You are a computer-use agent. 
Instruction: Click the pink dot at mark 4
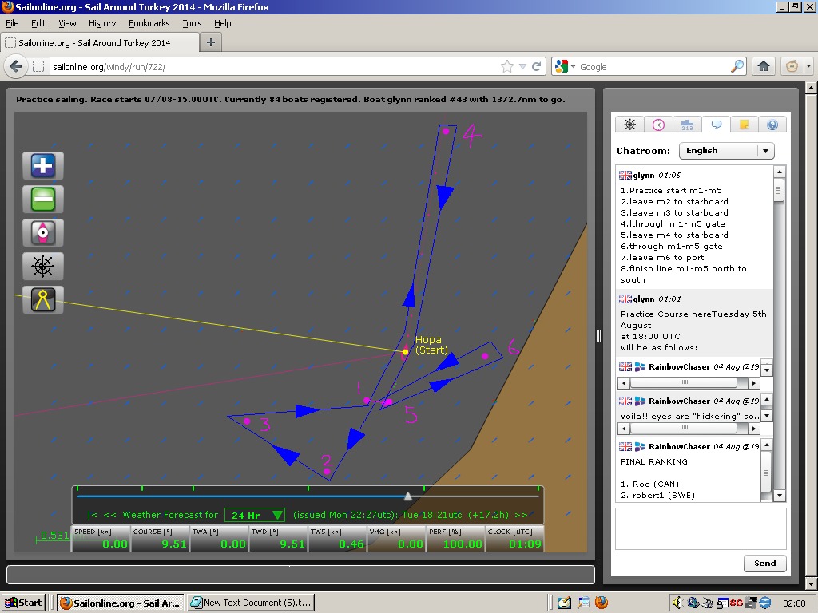446,132
